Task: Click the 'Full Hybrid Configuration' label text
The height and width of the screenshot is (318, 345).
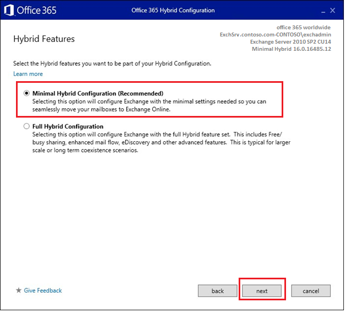Action: point(68,126)
